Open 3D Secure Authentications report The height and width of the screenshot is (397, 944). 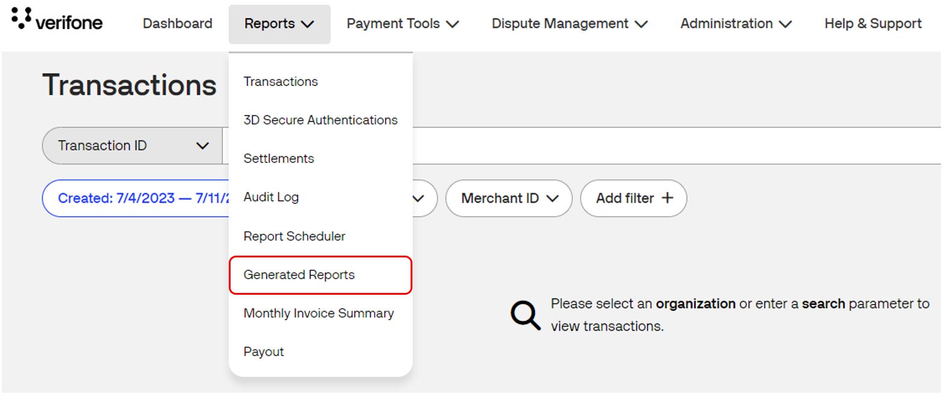click(x=320, y=120)
